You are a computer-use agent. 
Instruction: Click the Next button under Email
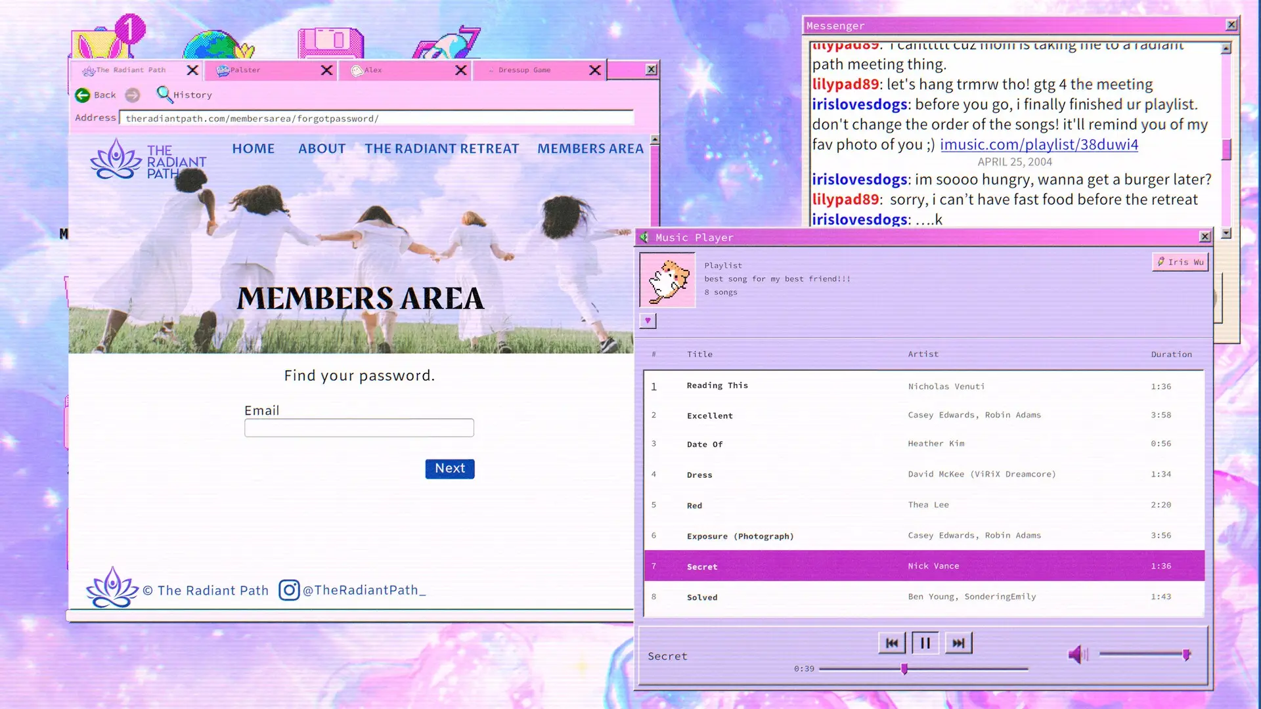(450, 469)
